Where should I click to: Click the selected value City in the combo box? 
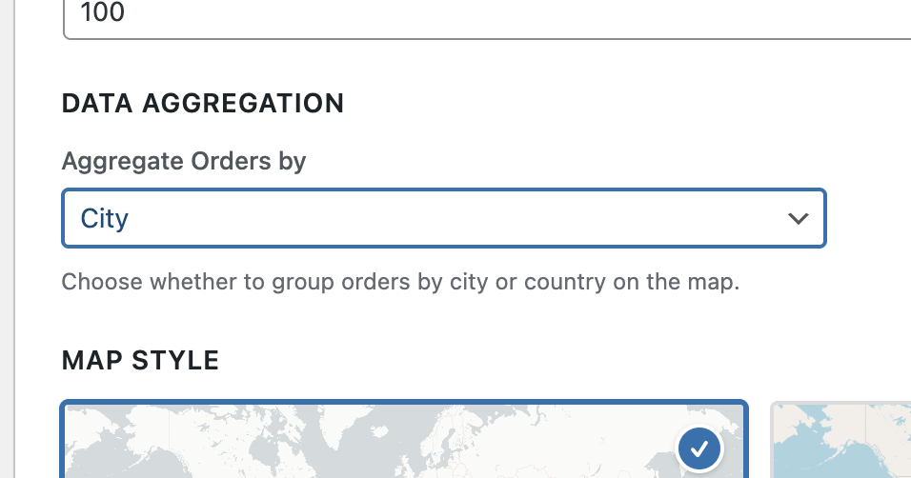pos(105,219)
